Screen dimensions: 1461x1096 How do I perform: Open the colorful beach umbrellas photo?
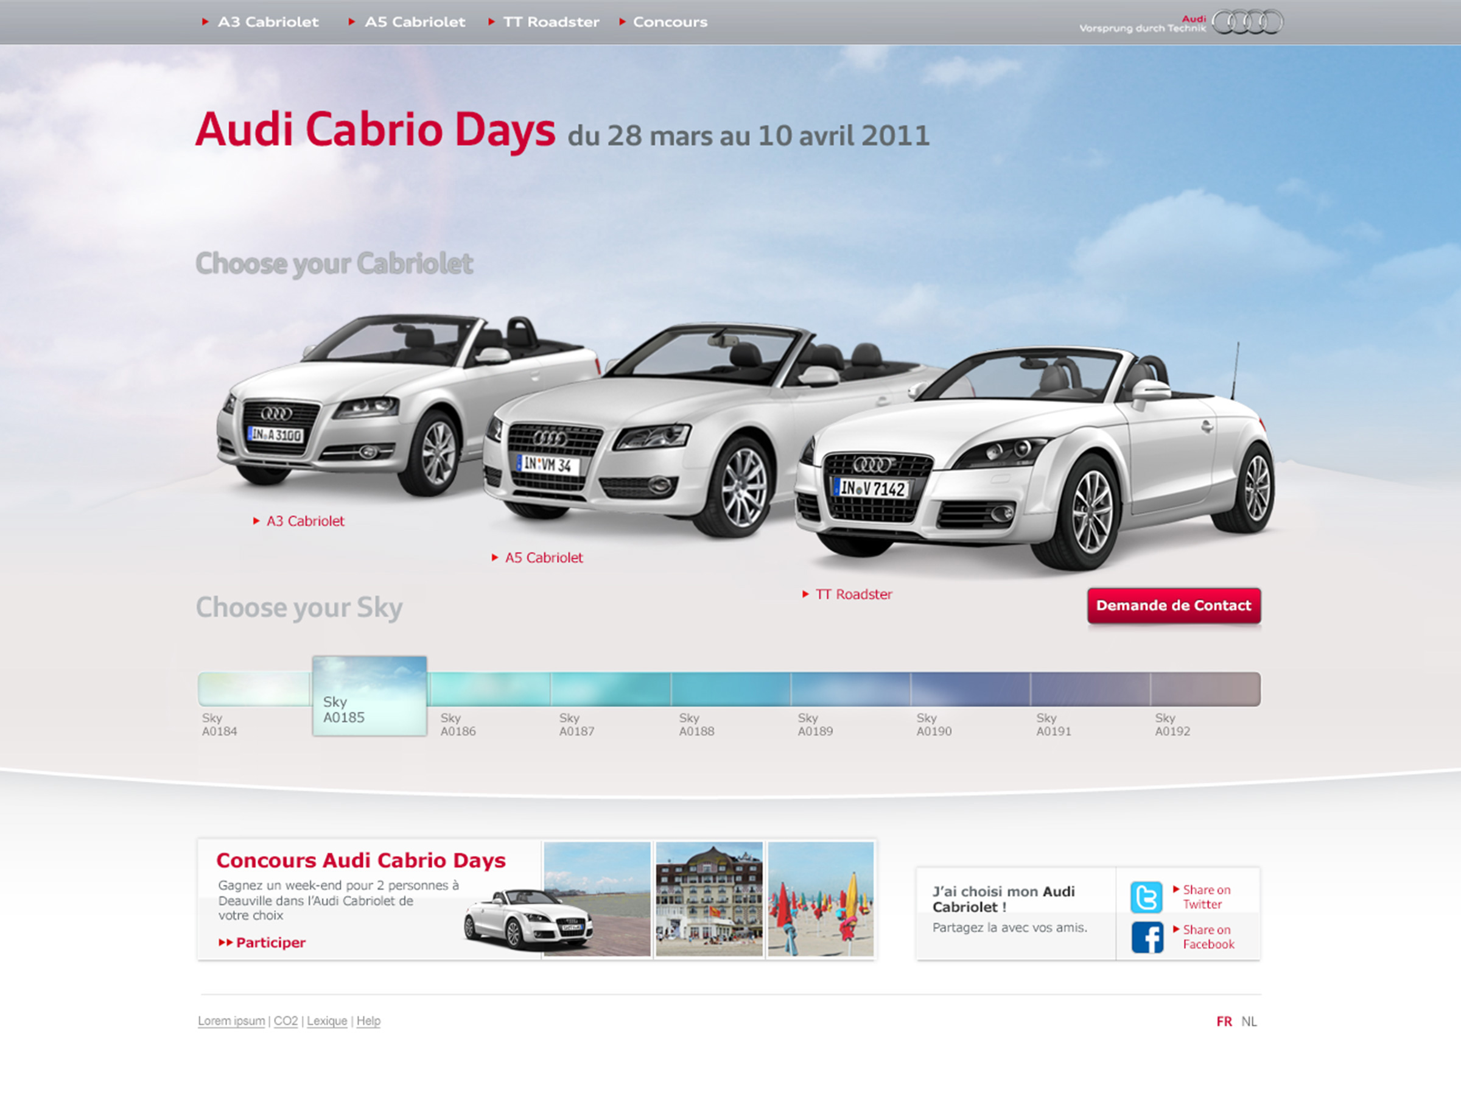click(x=821, y=899)
